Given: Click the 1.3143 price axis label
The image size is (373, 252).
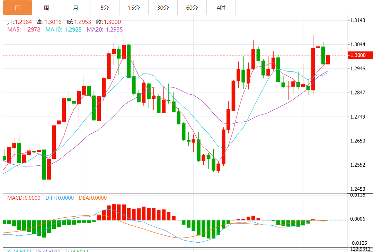Looking at the screenshot, I should coord(358,20).
